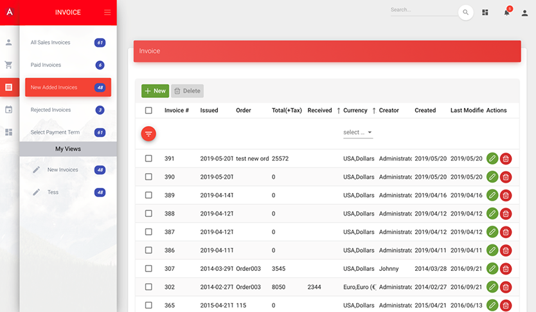536x312 pixels.
Task: Sort by the Received column arrow
Action: click(338, 111)
